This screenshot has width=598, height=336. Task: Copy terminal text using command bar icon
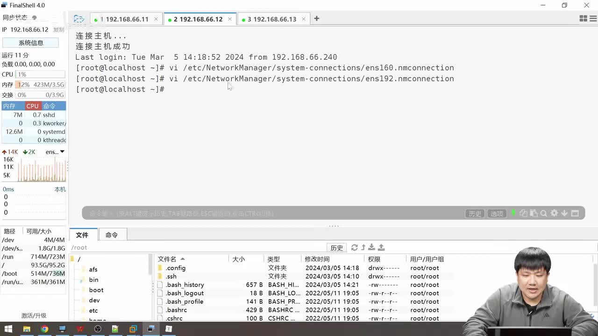523,213
